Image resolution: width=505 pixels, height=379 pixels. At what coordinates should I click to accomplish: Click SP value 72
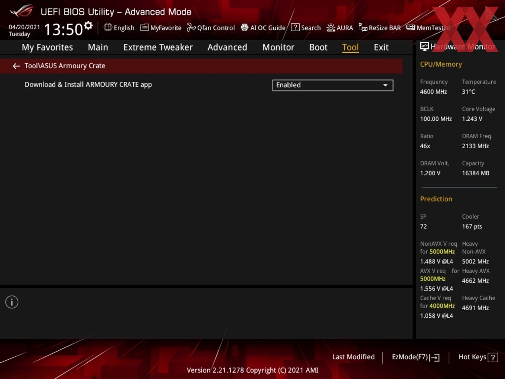pyautogui.click(x=423, y=226)
